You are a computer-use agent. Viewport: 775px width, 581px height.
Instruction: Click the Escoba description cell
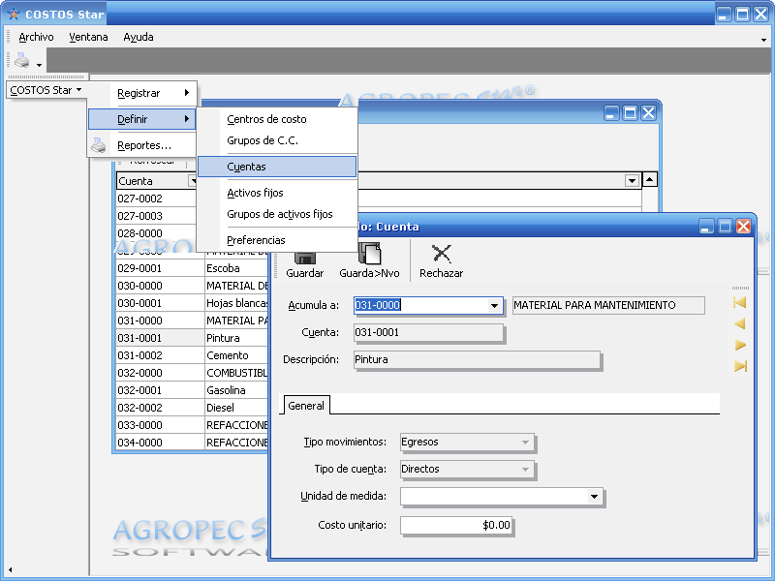click(x=236, y=268)
